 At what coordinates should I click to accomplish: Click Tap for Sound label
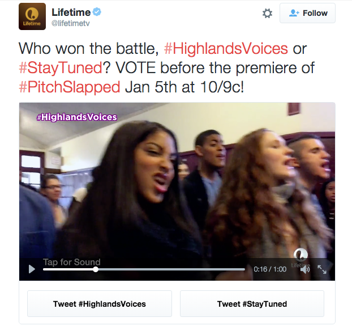tap(72, 262)
